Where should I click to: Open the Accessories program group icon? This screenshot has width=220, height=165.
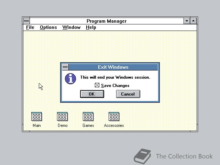click(114, 117)
